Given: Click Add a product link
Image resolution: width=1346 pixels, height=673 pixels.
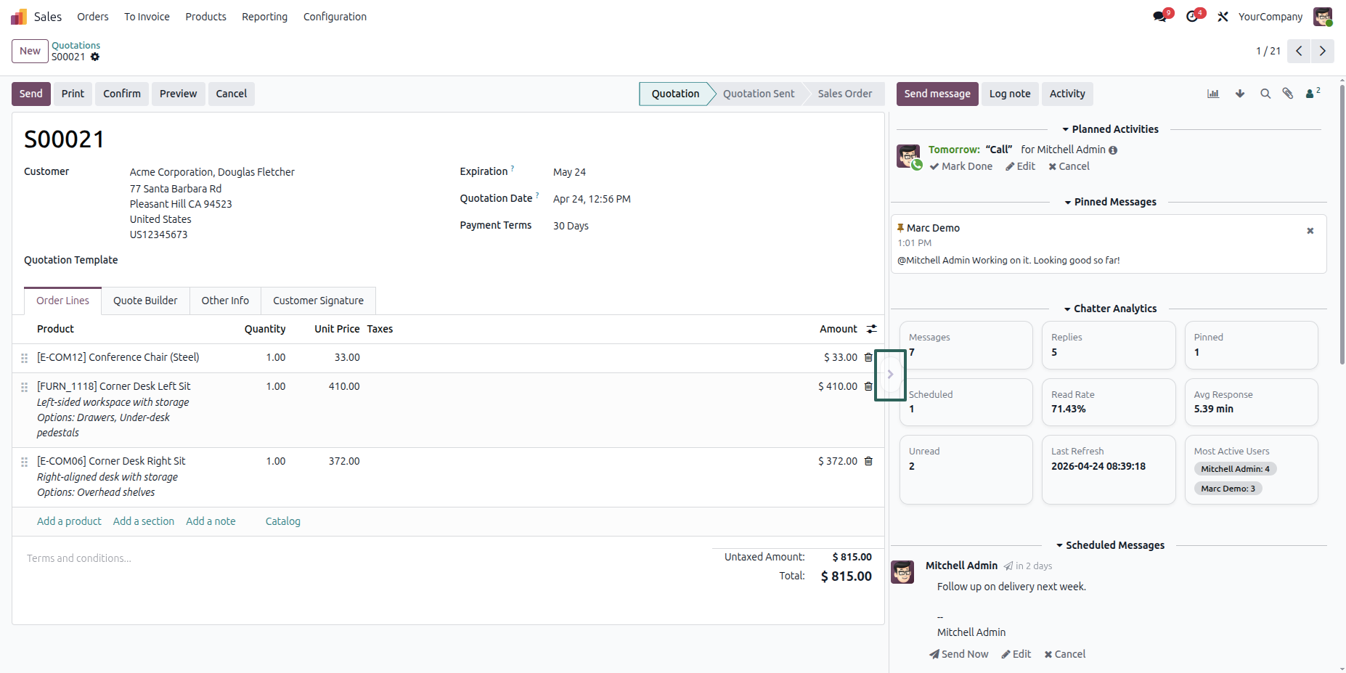Looking at the screenshot, I should [x=69, y=521].
